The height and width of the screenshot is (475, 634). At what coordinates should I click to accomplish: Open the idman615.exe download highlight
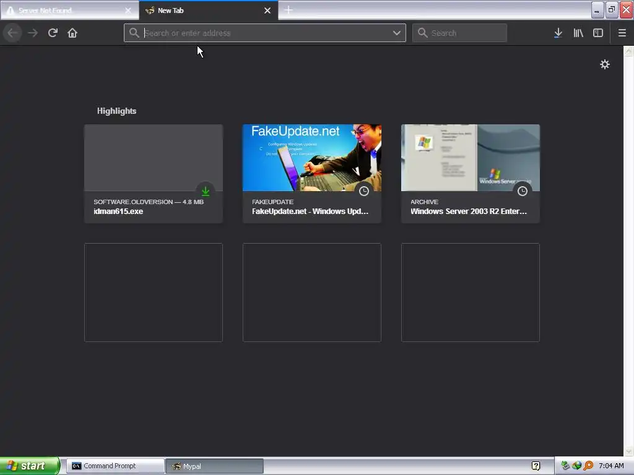tap(154, 174)
